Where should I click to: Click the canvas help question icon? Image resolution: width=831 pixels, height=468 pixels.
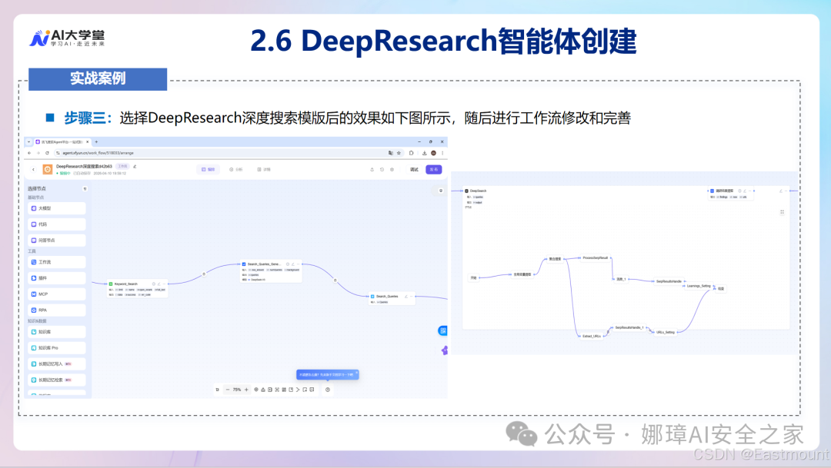click(x=328, y=390)
